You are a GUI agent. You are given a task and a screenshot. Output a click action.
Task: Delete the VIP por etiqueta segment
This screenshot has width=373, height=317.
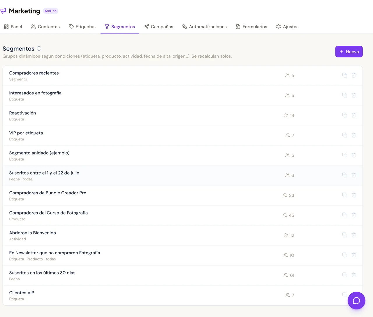click(x=353, y=135)
